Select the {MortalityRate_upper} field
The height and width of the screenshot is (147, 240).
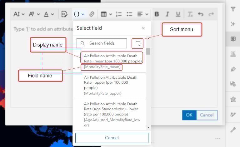[x=109, y=86]
